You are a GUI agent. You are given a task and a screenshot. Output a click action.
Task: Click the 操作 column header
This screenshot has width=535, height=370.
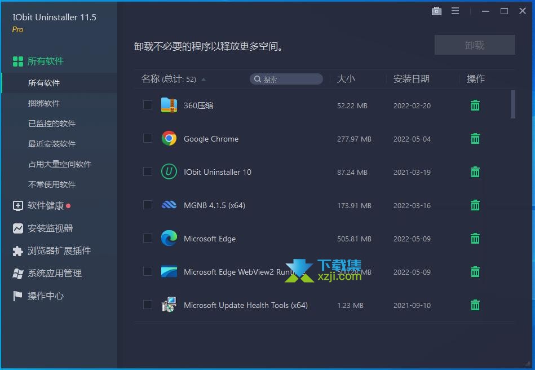pyautogui.click(x=476, y=79)
